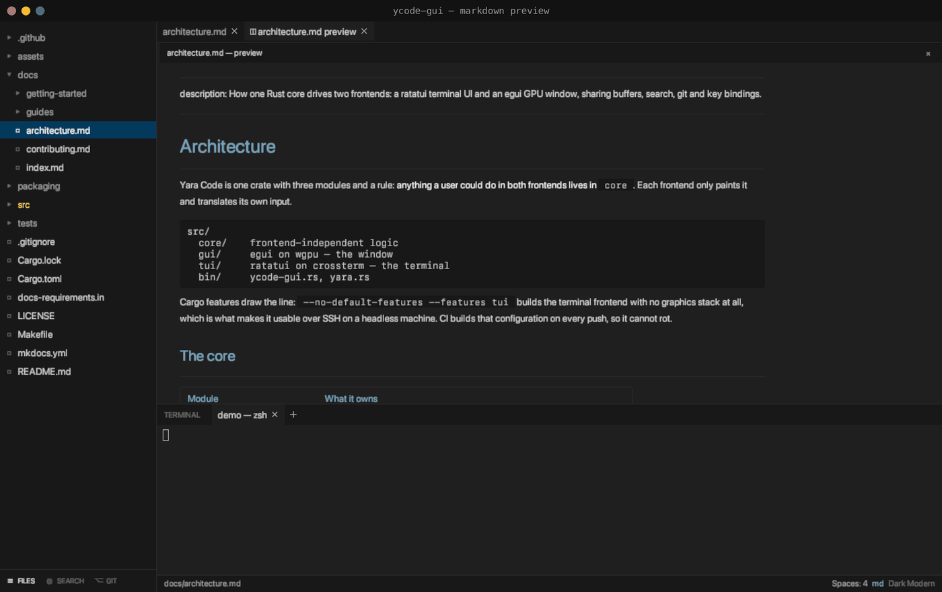This screenshot has width=942, height=592.
Task: Click the yellow minimize window button
Action: click(26, 11)
